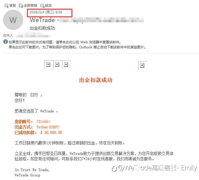Click the blue info icon in notice bar
199x180 pixels.
point(5,42)
